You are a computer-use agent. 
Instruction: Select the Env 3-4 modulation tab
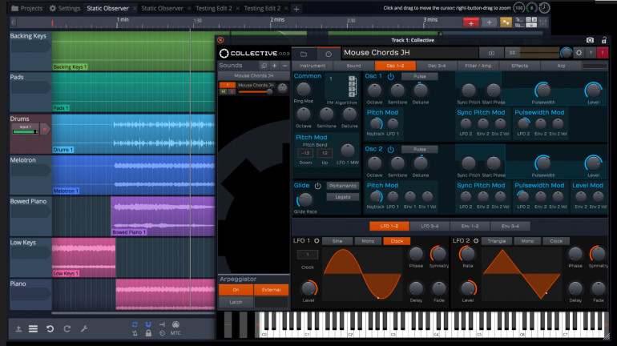[x=510, y=226]
